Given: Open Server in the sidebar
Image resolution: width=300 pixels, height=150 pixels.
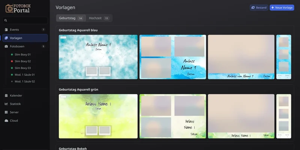Looking at the screenshot, I should click(25, 112).
